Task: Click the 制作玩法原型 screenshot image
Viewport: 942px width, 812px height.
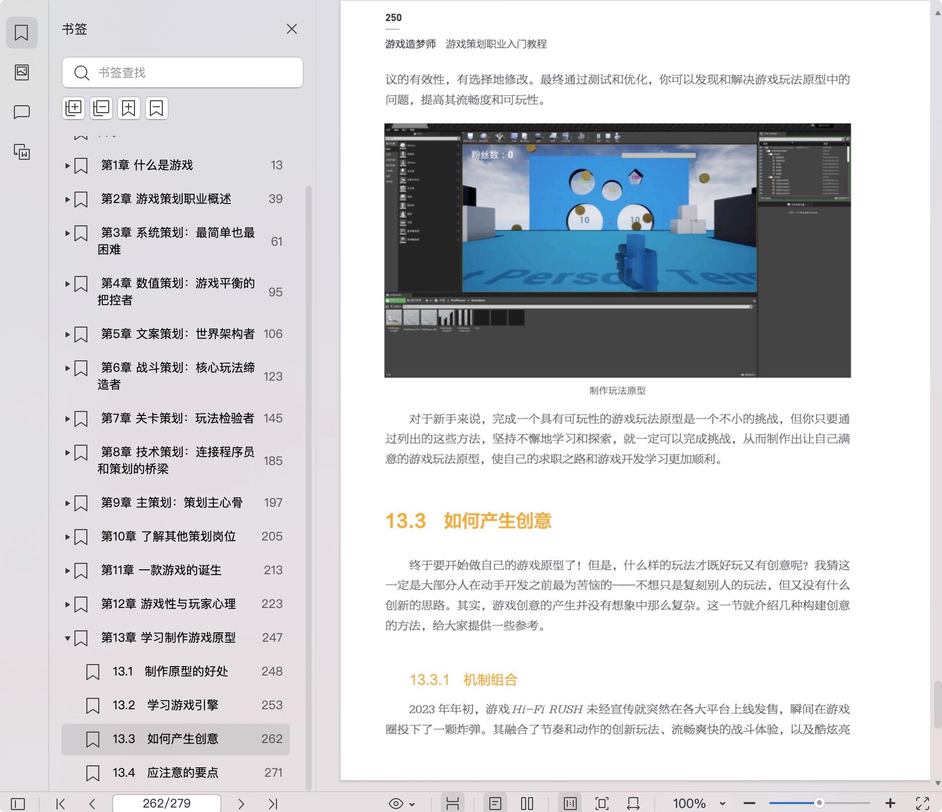Action: [617, 251]
